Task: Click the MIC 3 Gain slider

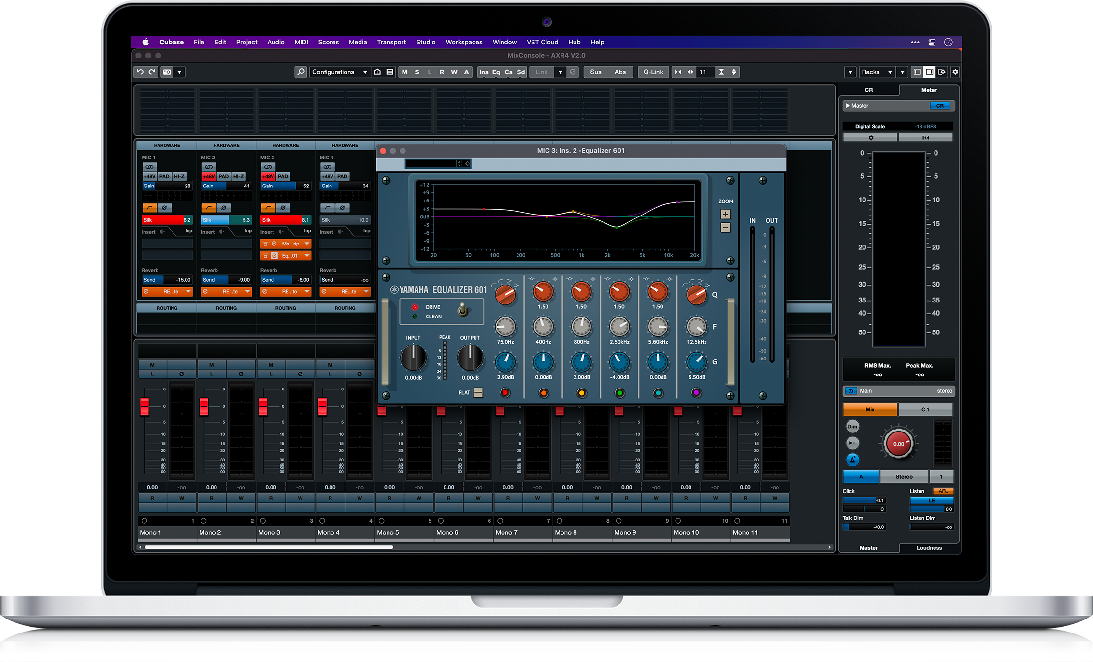Action: (x=286, y=186)
